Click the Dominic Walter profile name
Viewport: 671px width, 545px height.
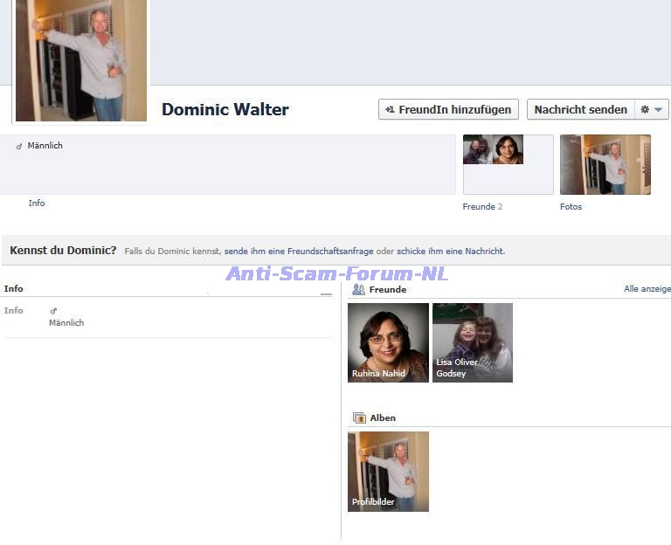[225, 110]
